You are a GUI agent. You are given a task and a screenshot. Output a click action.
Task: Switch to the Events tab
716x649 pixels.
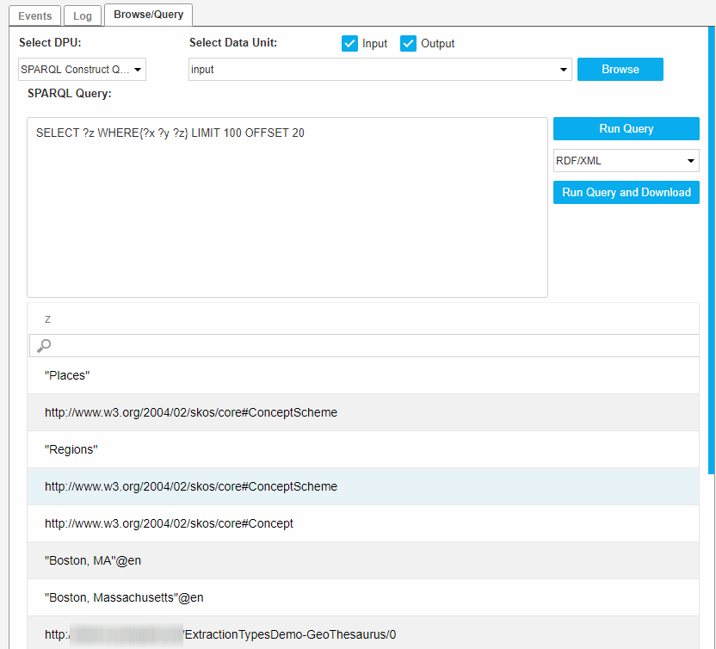[x=35, y=15]
